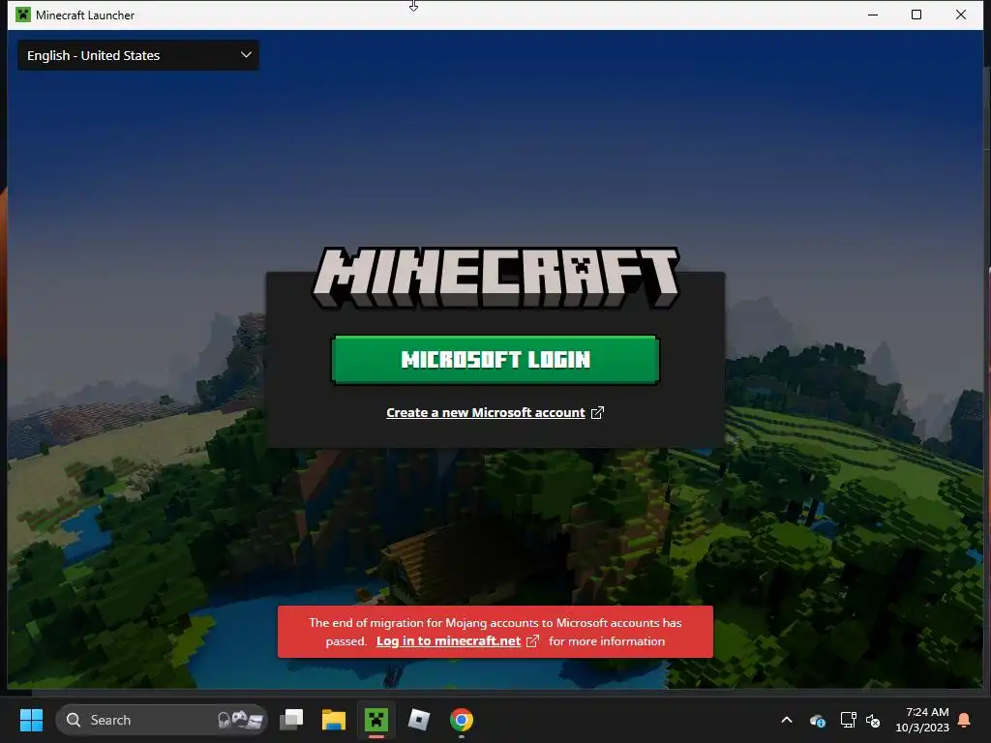Open the clock showing 7:24 AM
The height and width of the screenshot is (743, 991).
(922, 720)
